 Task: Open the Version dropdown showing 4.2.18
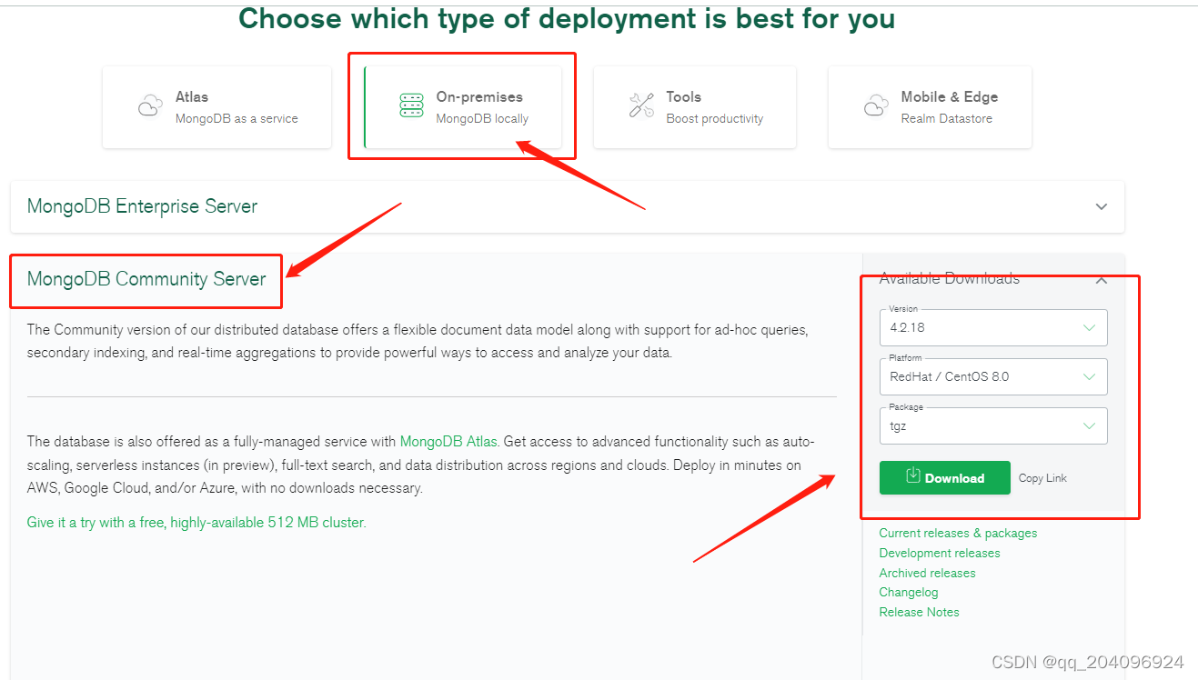[993, 327]
